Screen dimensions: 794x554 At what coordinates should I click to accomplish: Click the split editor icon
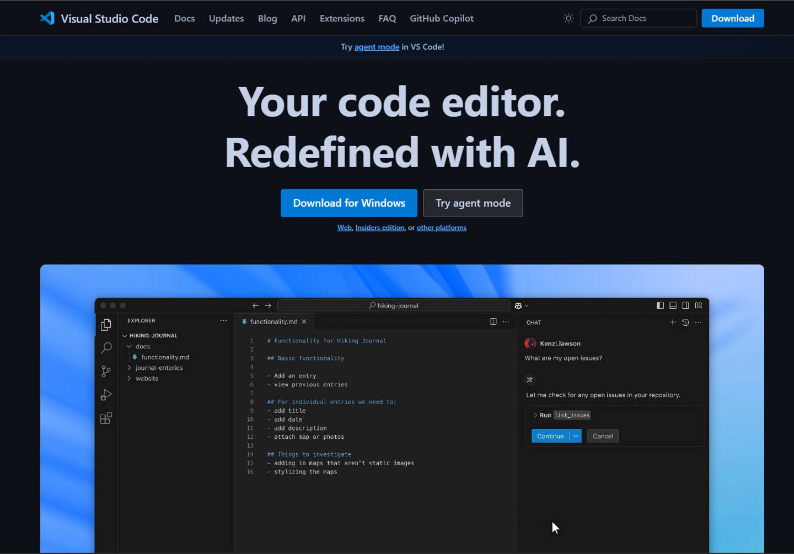tap(493, 321)
